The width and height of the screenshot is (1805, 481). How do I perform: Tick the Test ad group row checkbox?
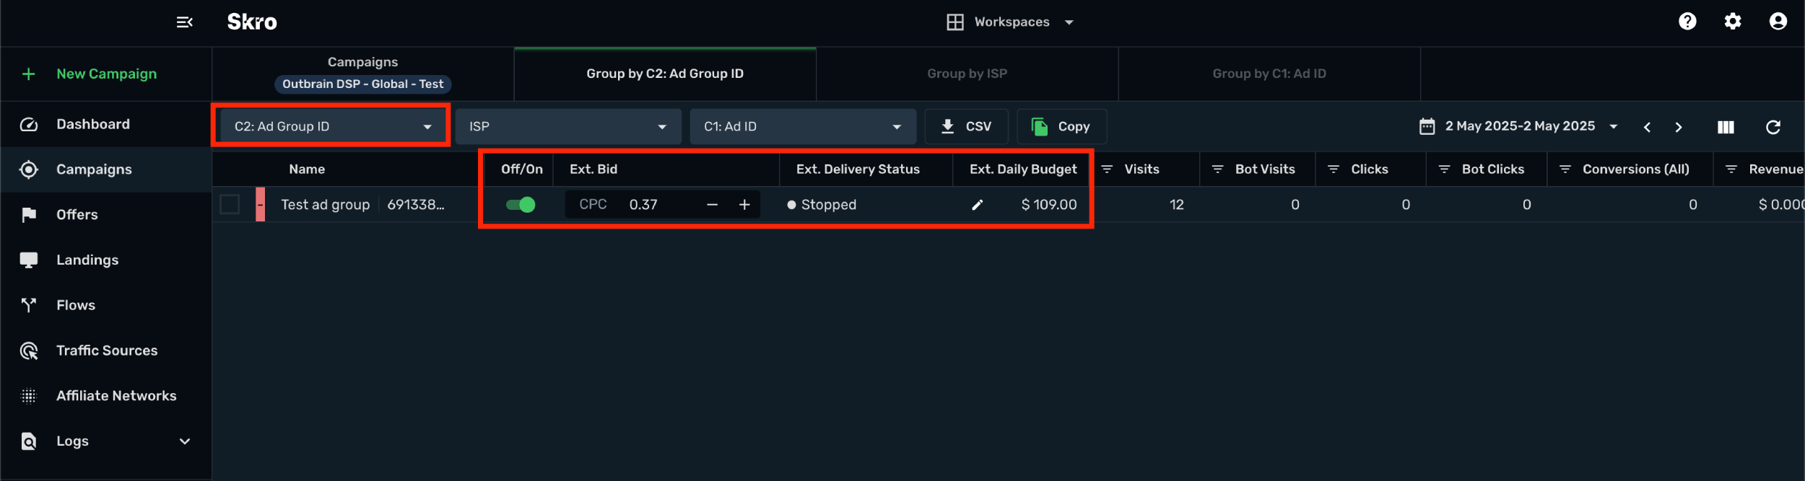pyautogui.click(x=230, y=205)
